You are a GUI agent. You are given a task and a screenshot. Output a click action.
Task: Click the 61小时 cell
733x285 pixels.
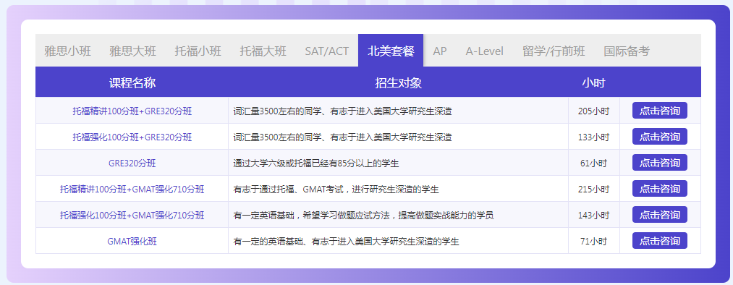593,163
